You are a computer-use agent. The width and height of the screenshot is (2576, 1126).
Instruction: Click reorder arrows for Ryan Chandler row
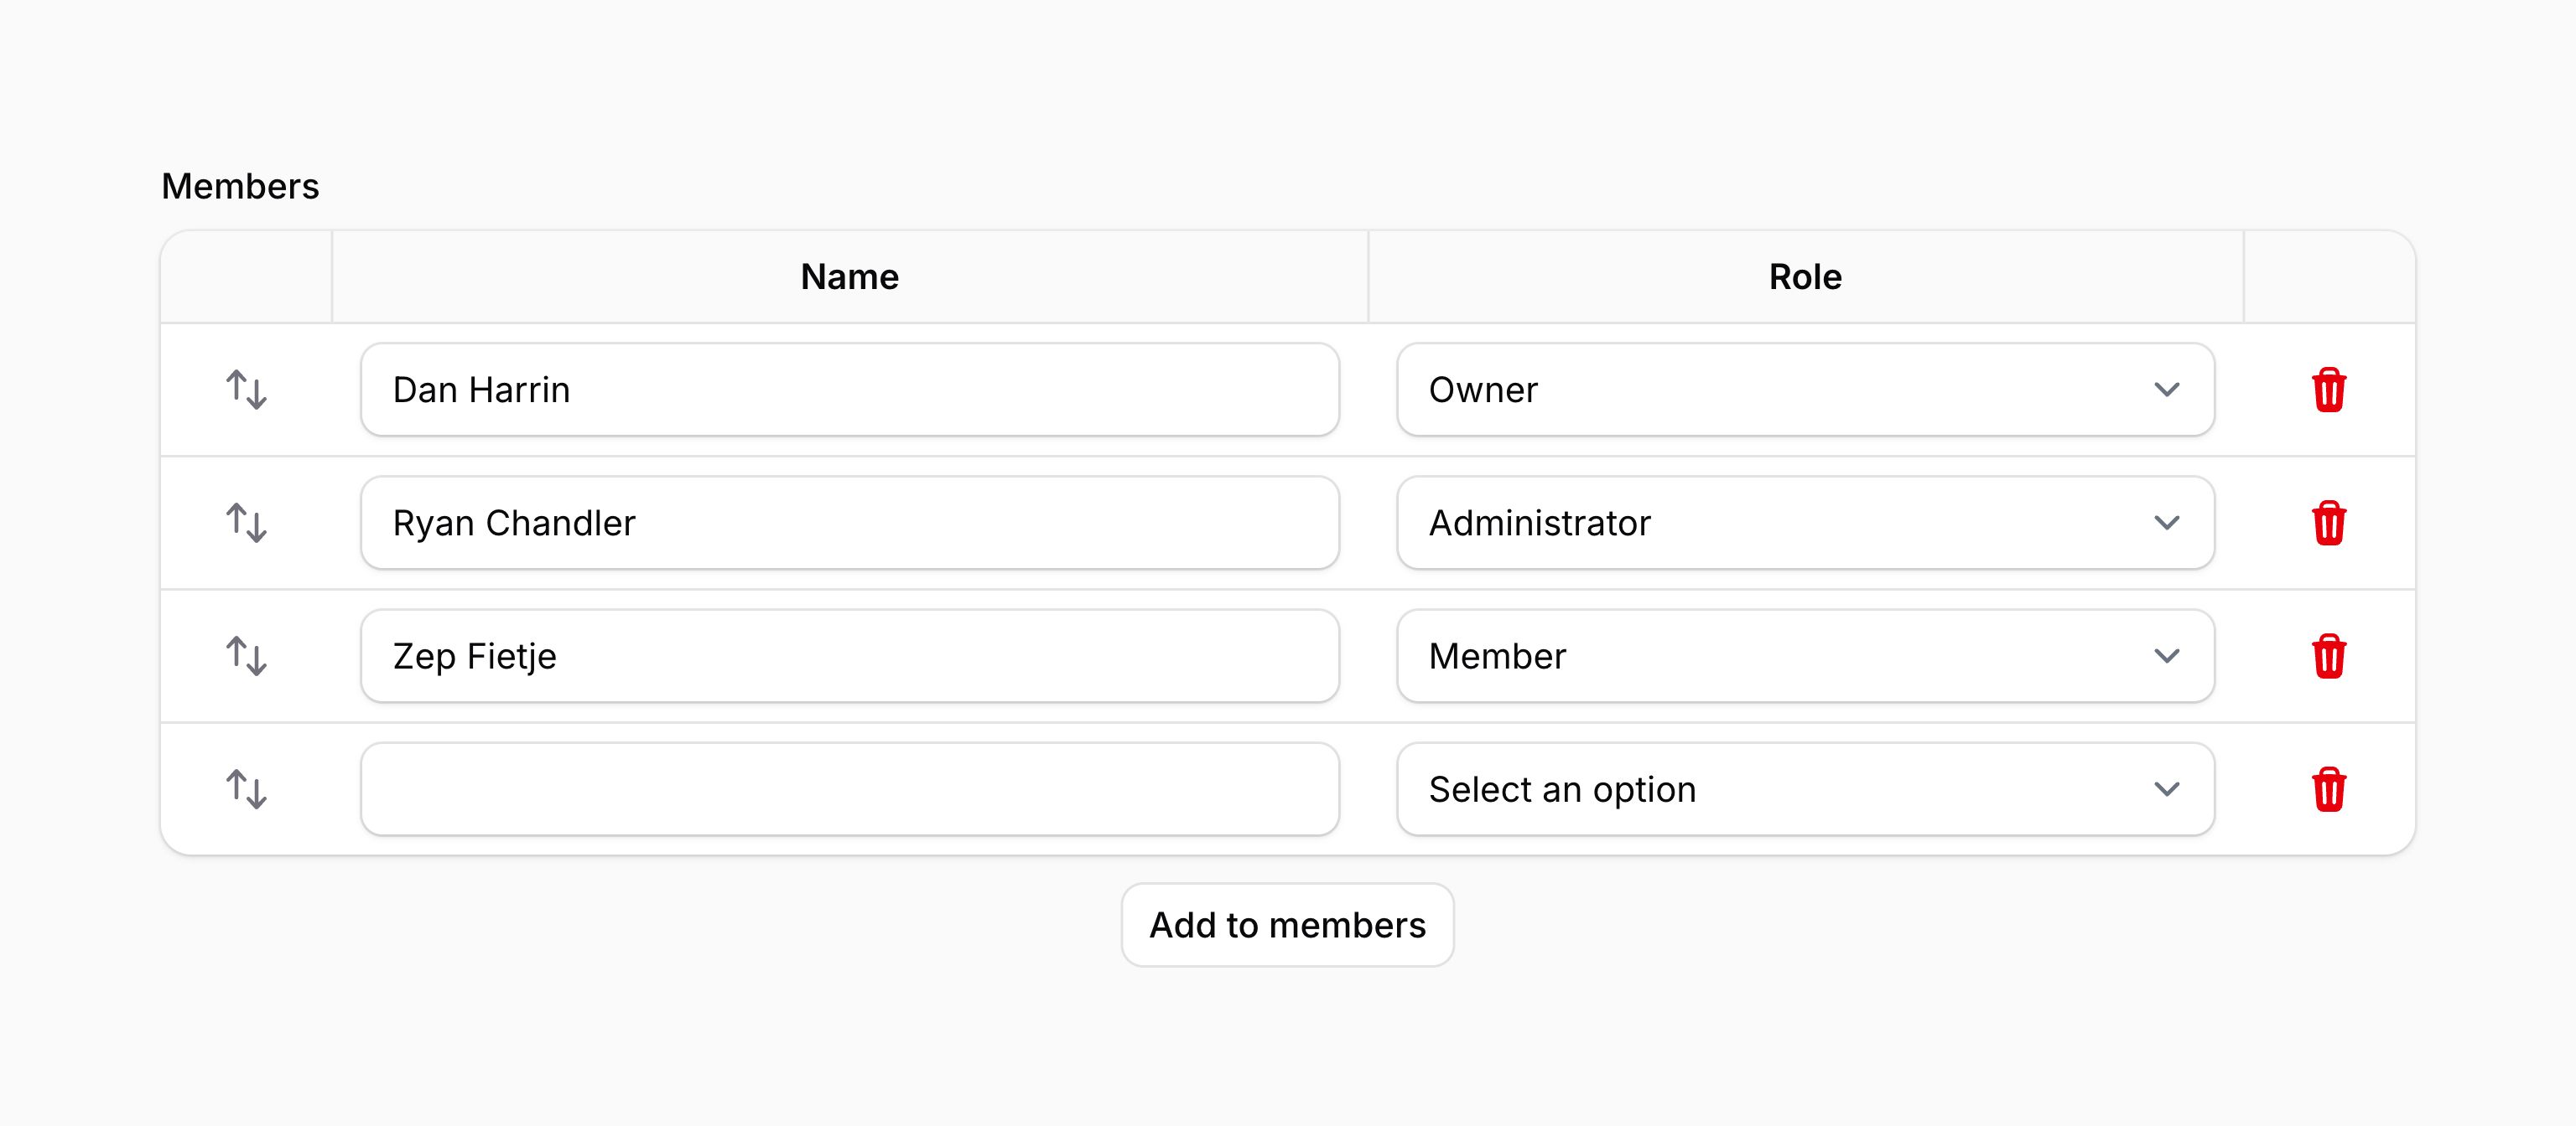click(246, 523)
